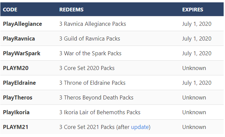The width and height of the screenshot is (225, 137).
Task: Select the PlayEldraine code
Action: (19, 83)
